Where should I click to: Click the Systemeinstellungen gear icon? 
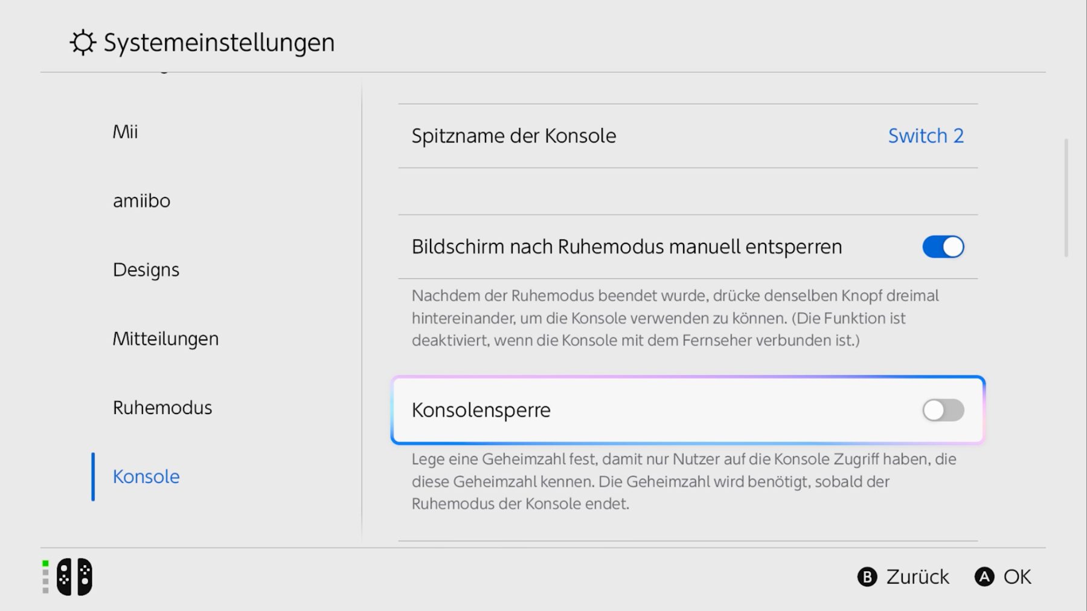point(83,43)
